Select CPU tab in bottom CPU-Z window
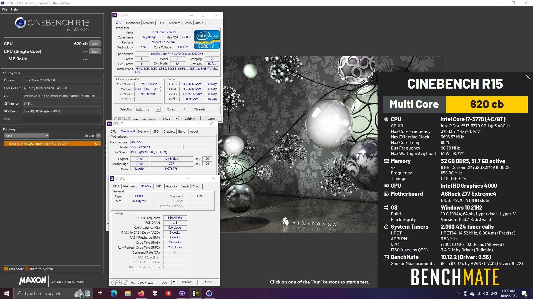Image resolution: width=533 pixels, height=299 pixels. (116, 186)
